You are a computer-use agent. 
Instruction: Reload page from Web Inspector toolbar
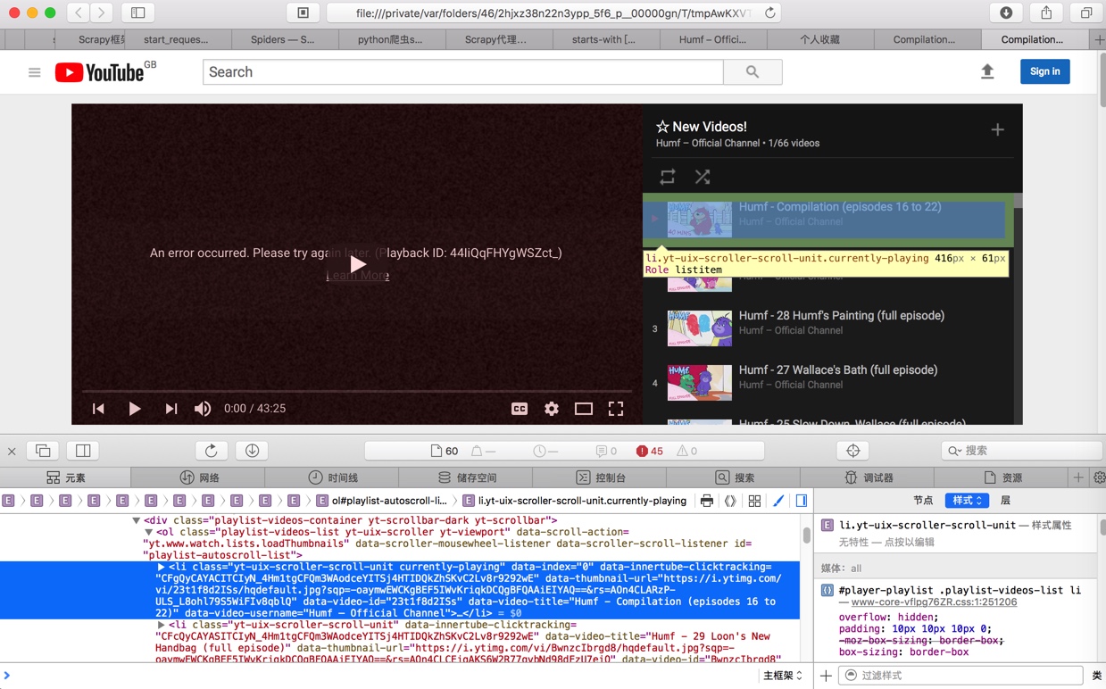(211, 451)
